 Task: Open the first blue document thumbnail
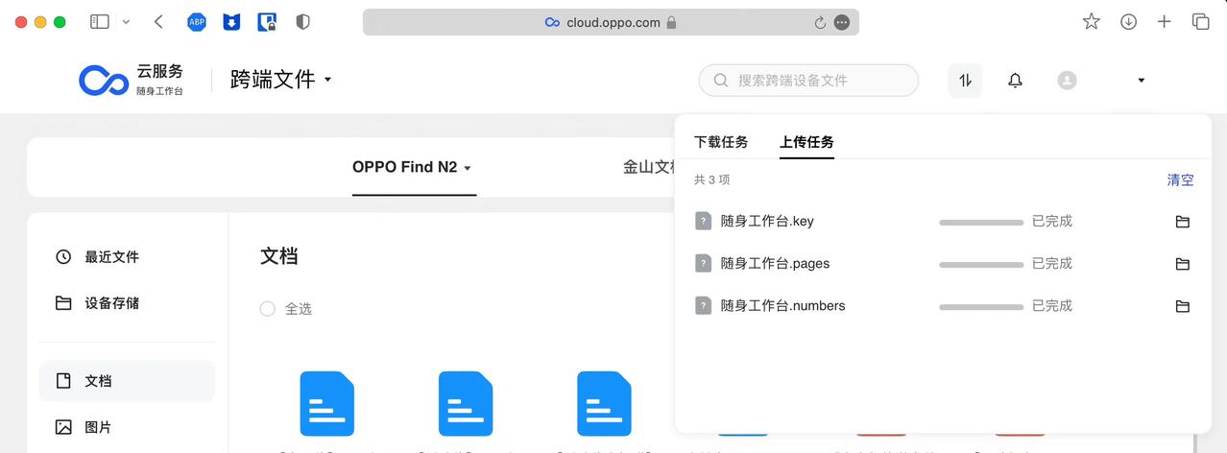point(327,404)
